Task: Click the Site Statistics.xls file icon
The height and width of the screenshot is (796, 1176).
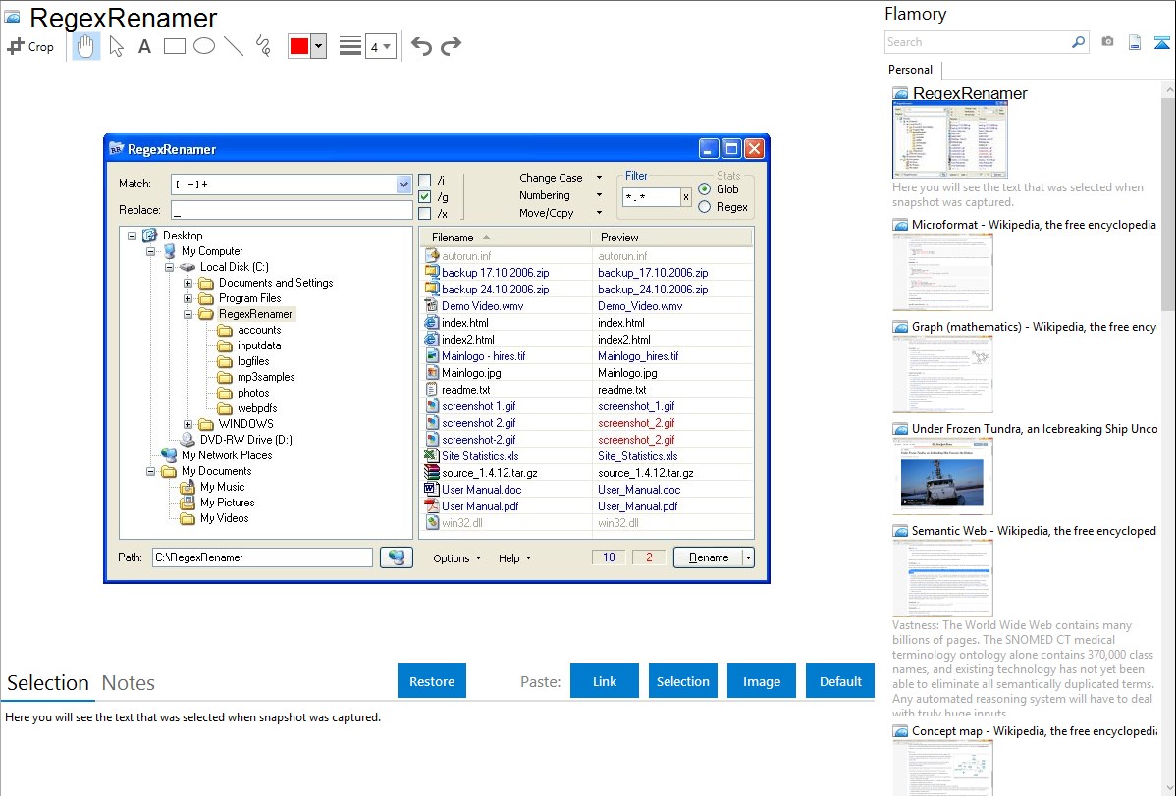Action: pyautogui.click(x=431, y=456)
